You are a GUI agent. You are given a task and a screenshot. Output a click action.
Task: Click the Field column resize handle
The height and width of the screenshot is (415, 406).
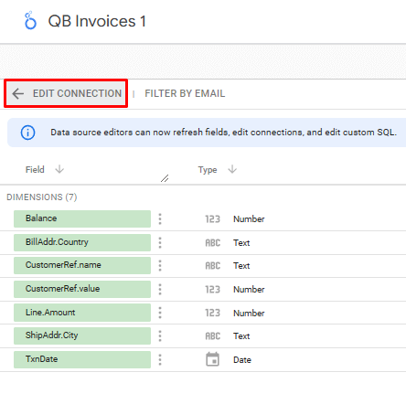point(165,178)
